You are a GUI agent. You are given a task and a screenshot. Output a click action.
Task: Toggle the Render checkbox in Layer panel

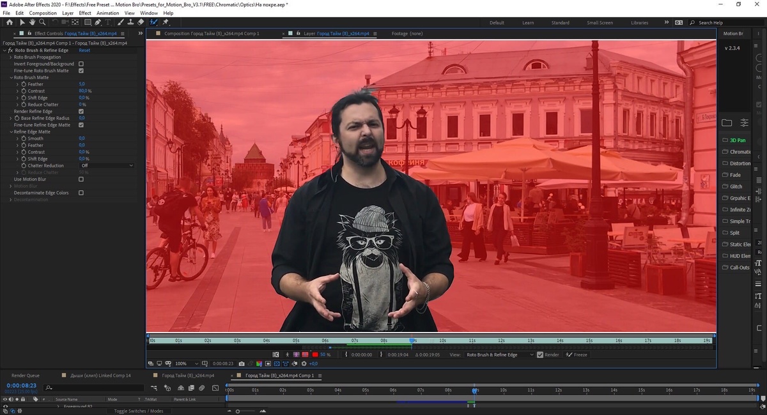click(x=540, y=354)
